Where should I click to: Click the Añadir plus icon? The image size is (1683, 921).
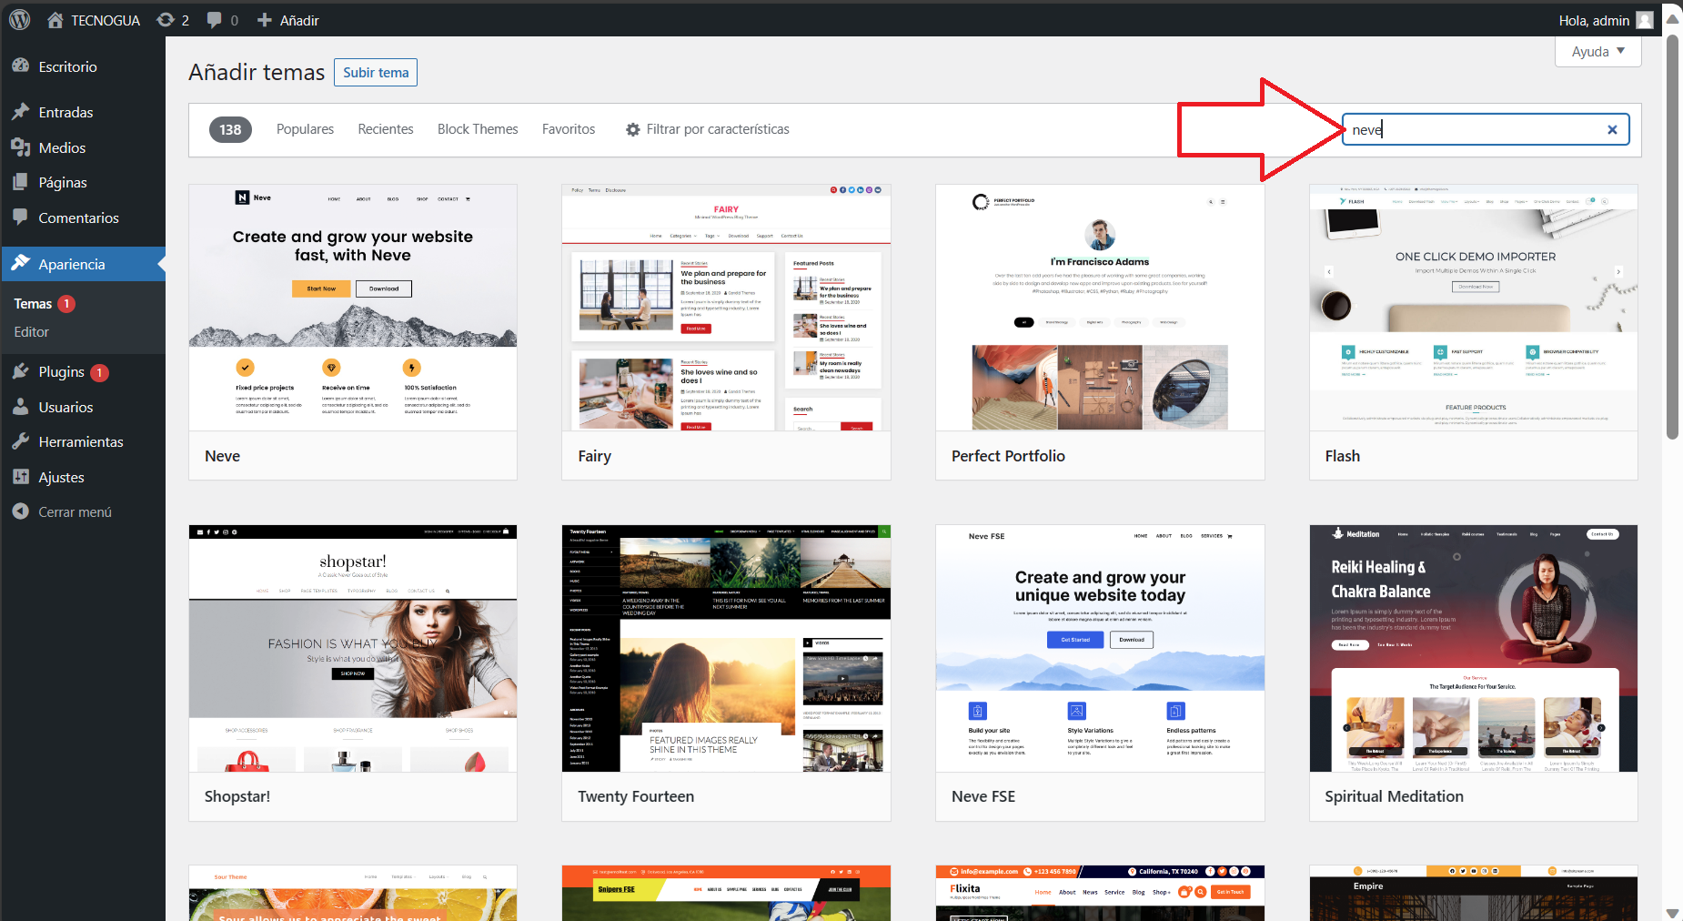(x=265, y=20)
